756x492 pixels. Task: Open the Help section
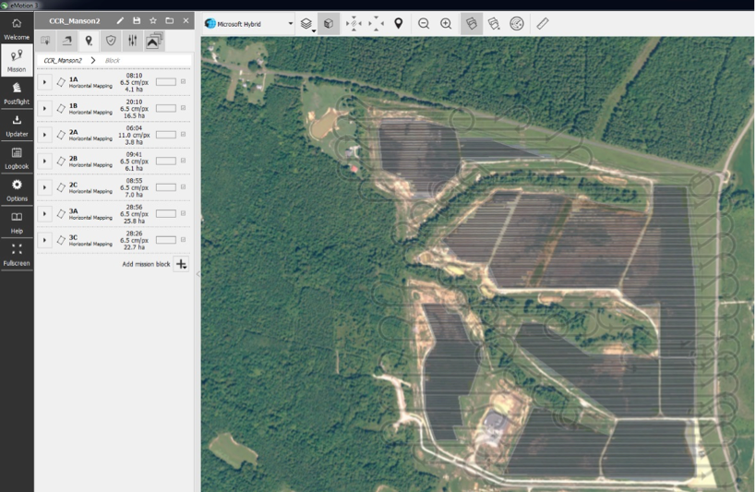17,222
